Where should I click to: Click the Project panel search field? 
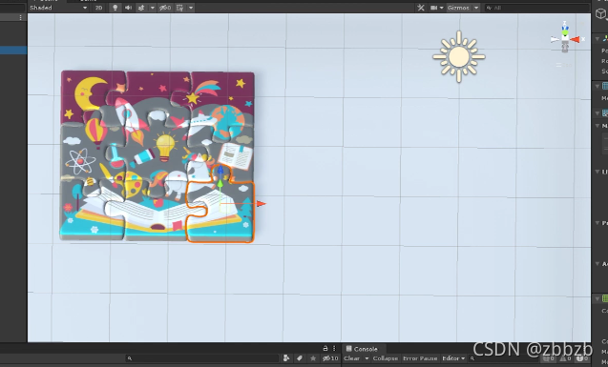(201, 358)
